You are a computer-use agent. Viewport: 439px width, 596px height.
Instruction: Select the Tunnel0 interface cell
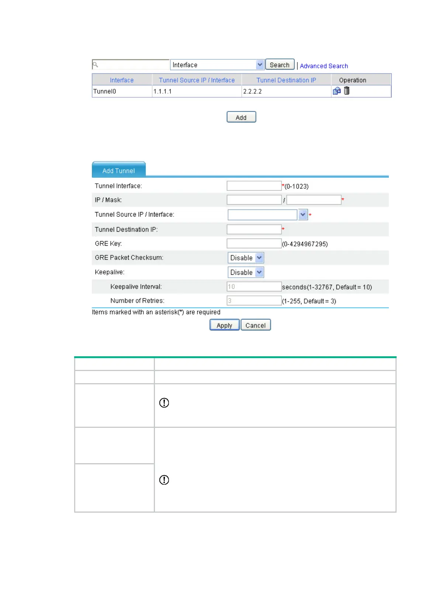[x=122, y=91]
